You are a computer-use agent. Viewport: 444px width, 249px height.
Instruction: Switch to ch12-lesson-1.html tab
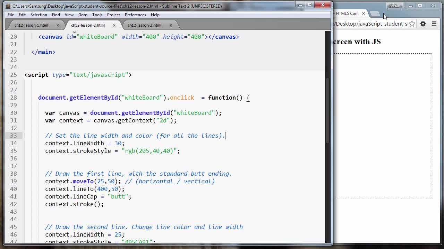32,25
